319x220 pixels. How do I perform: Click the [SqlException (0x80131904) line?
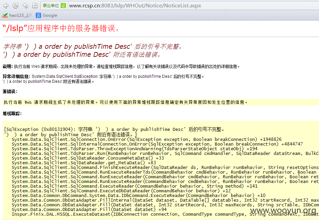(114, 129)
